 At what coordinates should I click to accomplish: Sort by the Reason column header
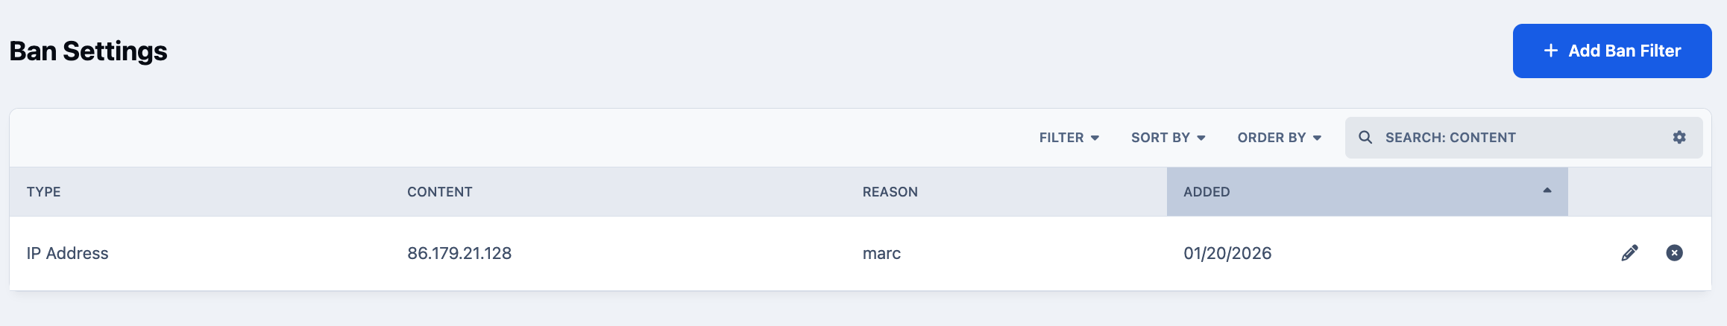(890, 192)
